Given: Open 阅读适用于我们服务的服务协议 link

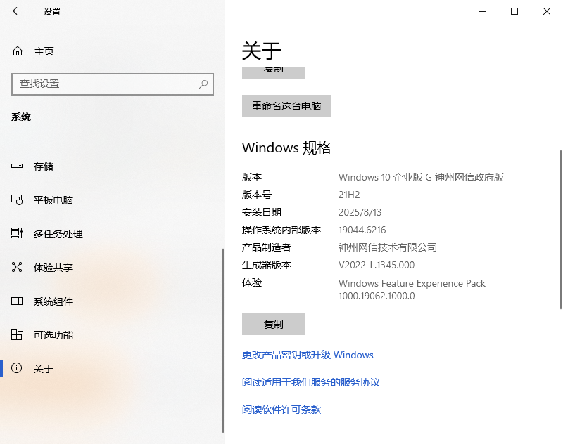Looking at the screenshot, I should pos(311,382).
